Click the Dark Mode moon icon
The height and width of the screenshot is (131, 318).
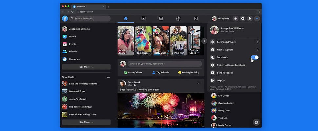[x=212, y=57]
